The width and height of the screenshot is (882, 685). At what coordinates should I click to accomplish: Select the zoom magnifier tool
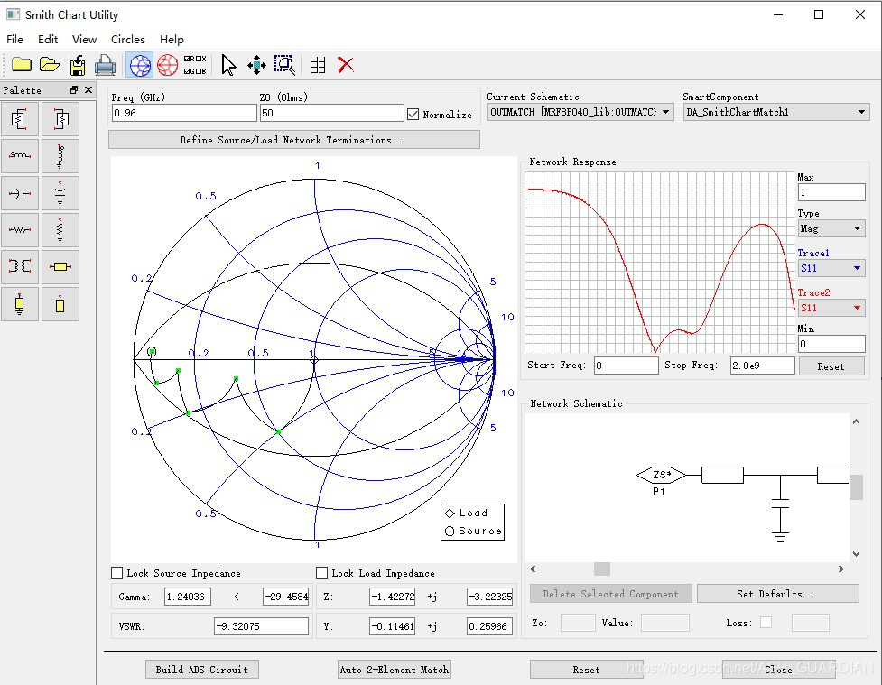(x=284, y=65)
